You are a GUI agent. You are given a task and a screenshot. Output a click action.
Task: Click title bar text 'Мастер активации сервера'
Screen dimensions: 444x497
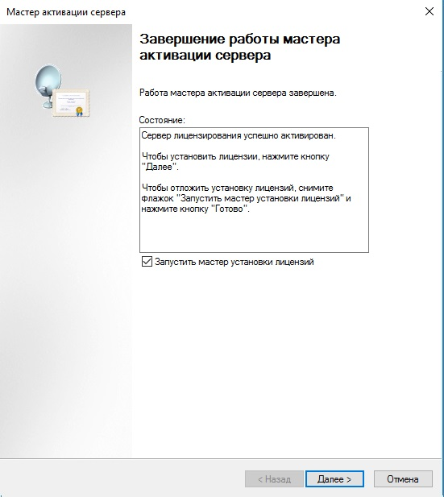tap(66, 12)
